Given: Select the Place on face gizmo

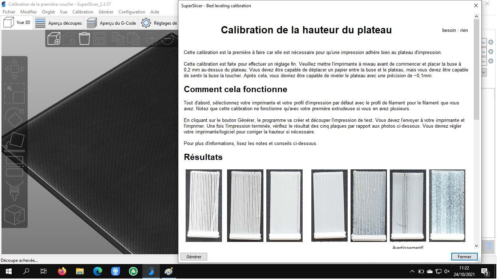Looking at the screenshot, I should click(x=15, y=142).
